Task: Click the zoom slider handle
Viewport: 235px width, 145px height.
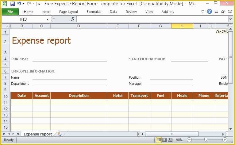Action: coord(206,140)
